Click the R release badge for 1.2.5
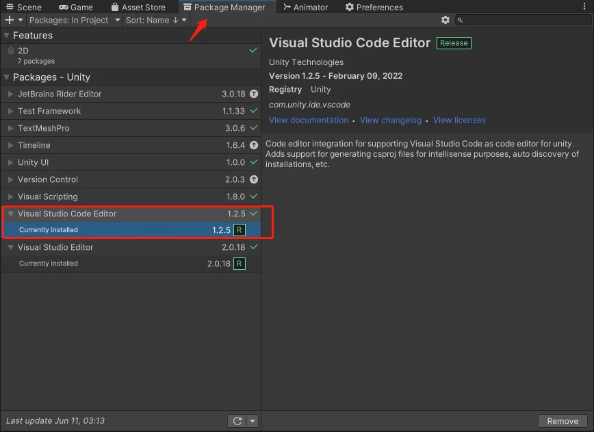 (x=240, y=230)
